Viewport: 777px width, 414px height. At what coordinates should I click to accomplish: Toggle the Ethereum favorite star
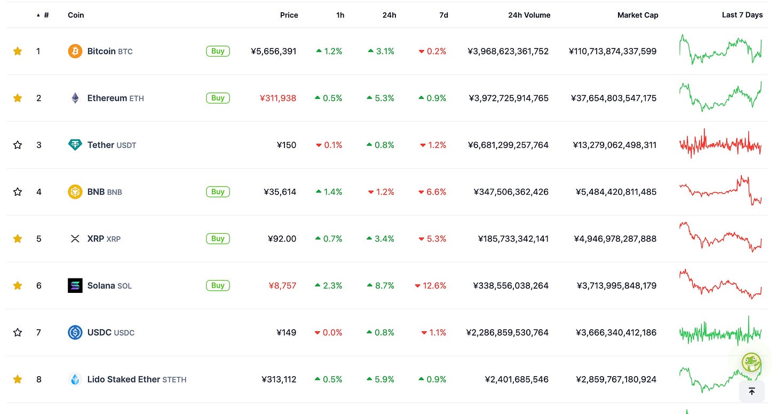(x=18, y=98)
